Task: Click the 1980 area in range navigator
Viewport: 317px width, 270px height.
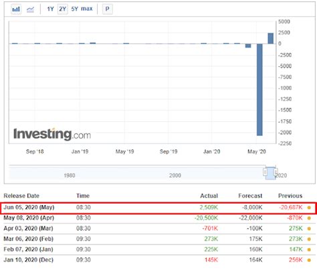Action: click(x=70, y=176)
